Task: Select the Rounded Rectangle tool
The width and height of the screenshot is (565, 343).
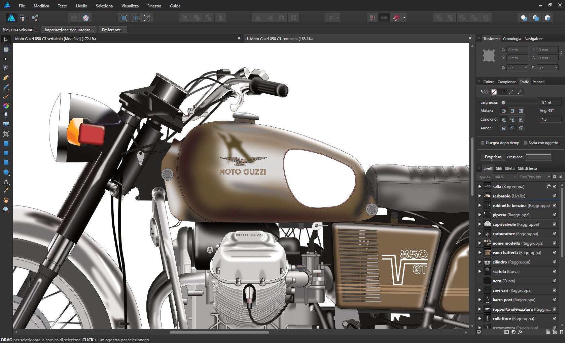Action: tap(6, 162)
